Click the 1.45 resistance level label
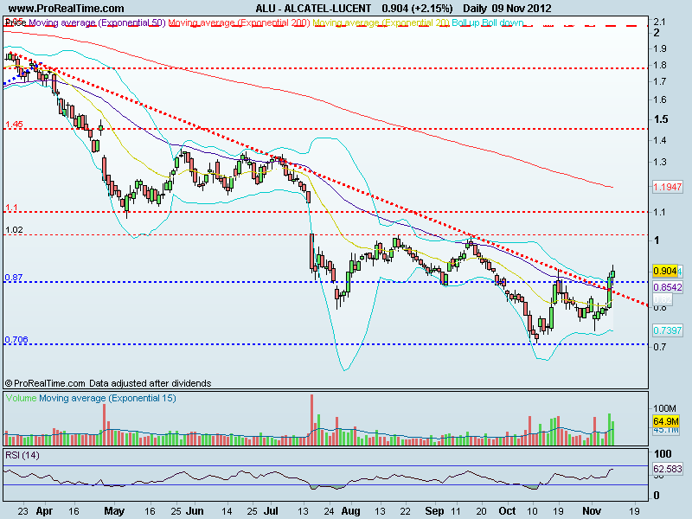The height and width of the screenshot is (519, 692). tap(14, 124)
